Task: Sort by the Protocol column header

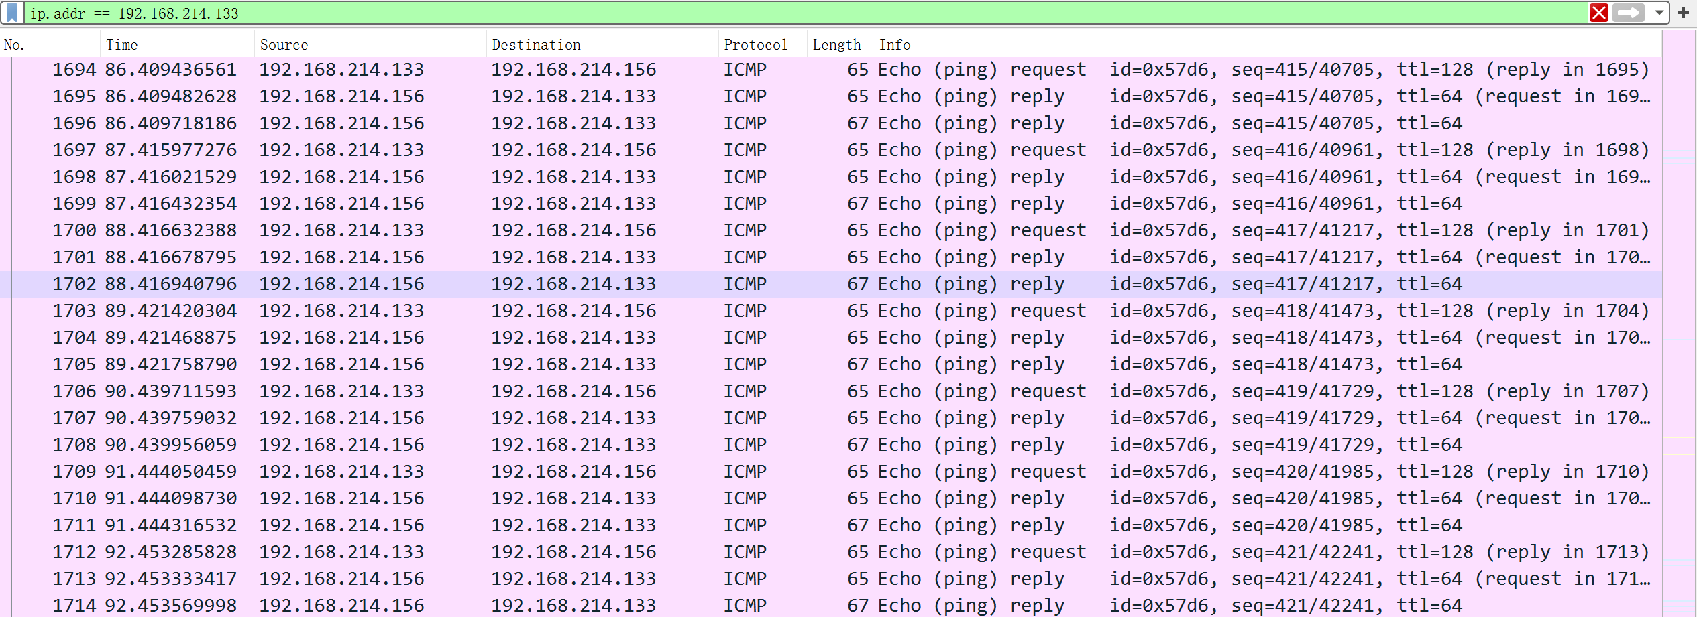Action: tap(761, 45)
